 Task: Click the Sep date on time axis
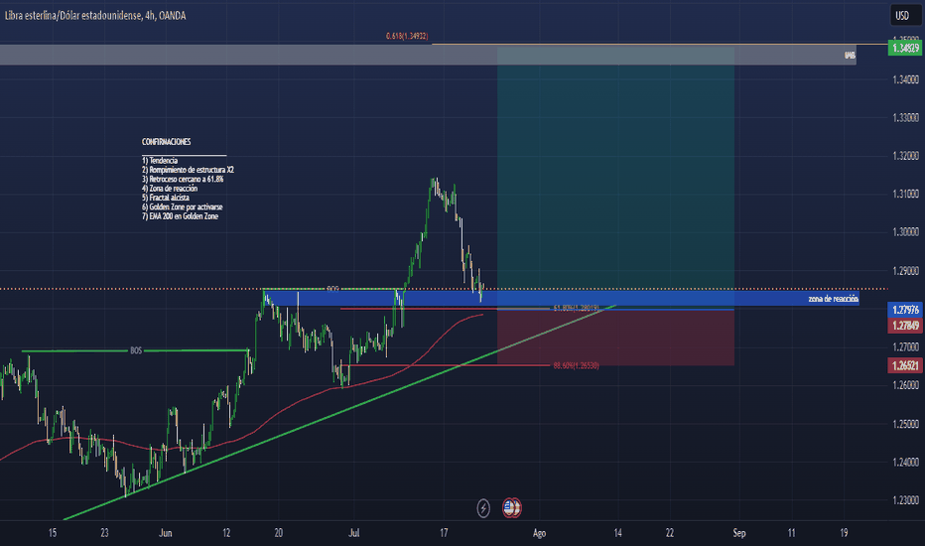tap(739, 533)
